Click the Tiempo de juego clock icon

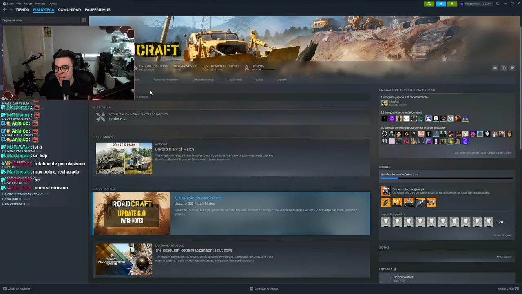(206, 68)
